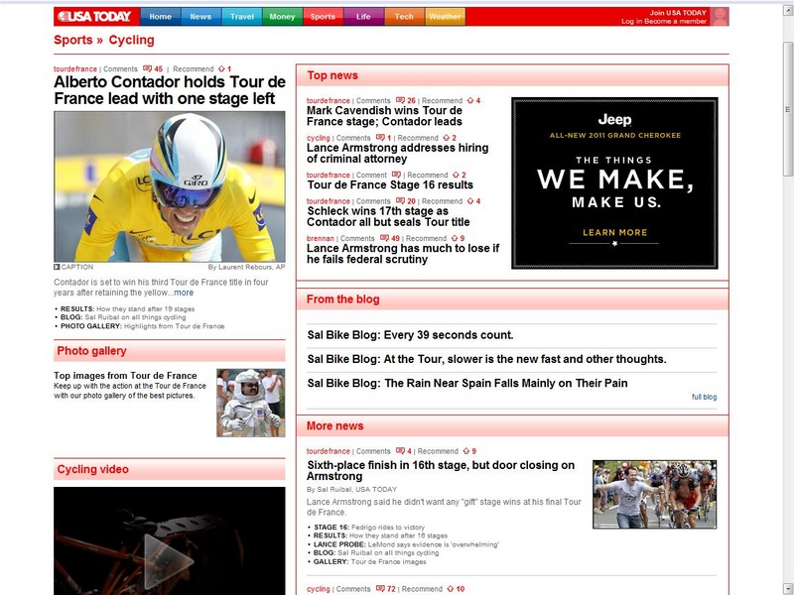Open PHOTO GALLERY: Highlights from Tour de France
Image resolution: width=794 pixels, height=595 pixels.
tap(142, 326)
